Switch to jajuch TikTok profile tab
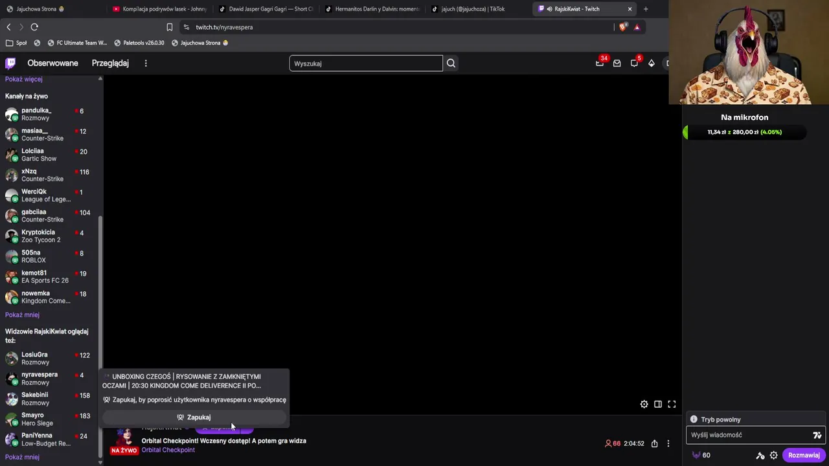The image size is (829, 466). [478, 9]
